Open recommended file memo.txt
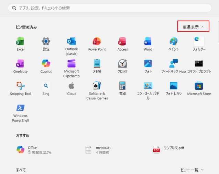219x174 pixels. [x=98, y=150]
